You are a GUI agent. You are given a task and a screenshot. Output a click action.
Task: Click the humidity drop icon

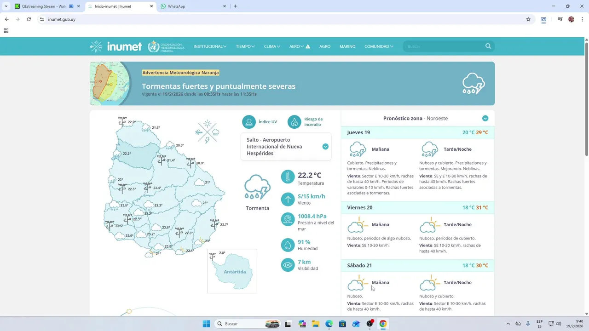(288, 245)
